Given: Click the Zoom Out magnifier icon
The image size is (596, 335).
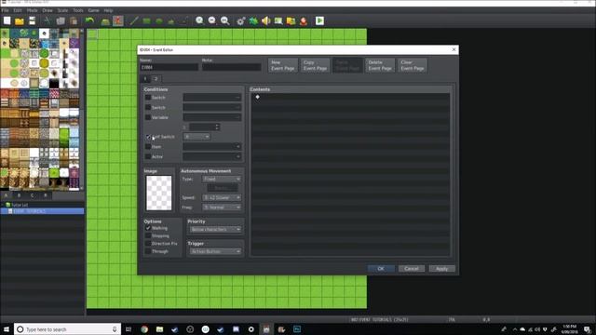Looking at the screenshot, I should coord(212,20).
